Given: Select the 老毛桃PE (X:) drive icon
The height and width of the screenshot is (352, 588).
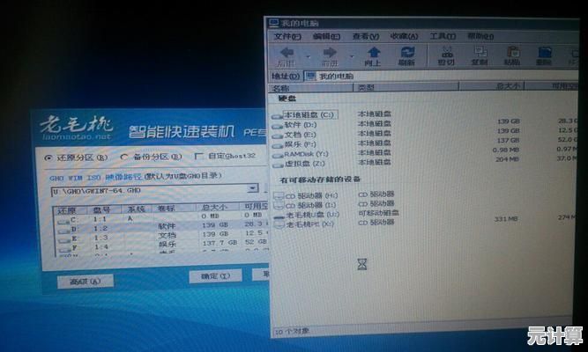Looking at the screenshot, I should click(279, 224).
